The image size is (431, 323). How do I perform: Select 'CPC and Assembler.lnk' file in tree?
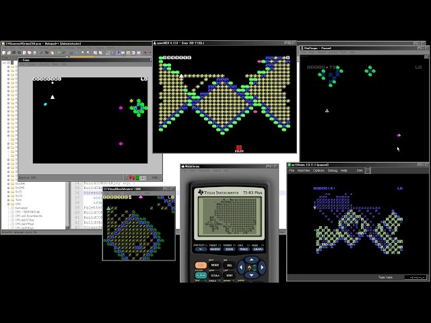[28, 216]
